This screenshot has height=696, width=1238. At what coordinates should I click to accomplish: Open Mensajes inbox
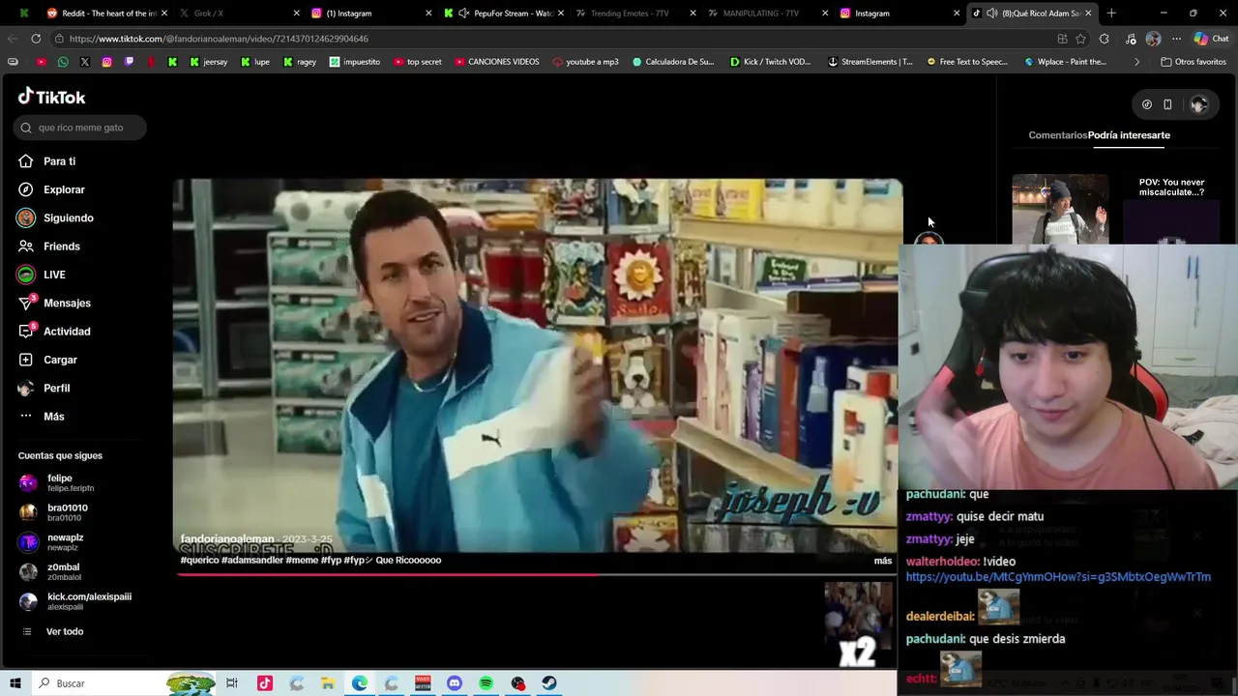tap(54, 304)
